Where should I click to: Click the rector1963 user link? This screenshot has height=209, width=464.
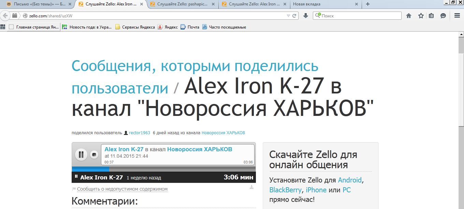(x=139, y=133)
